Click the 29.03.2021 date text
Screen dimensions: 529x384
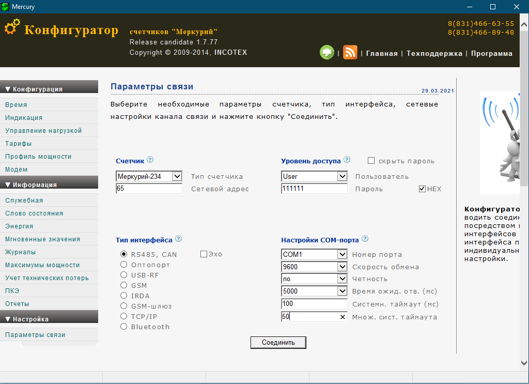coord(438,91)
